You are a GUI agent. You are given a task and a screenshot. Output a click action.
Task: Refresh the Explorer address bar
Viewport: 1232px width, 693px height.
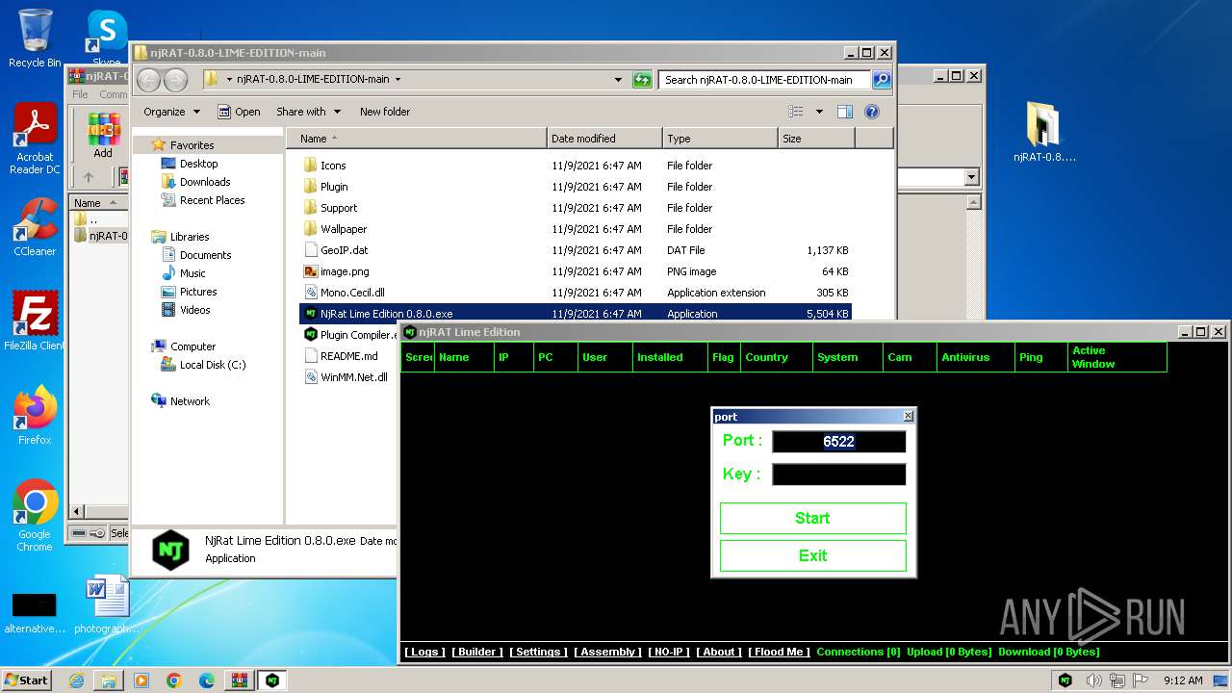(x=643, y=80)
